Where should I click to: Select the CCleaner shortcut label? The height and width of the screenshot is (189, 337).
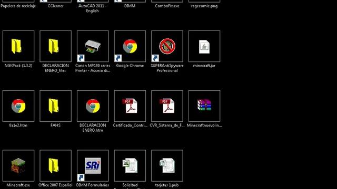(55, 6)
